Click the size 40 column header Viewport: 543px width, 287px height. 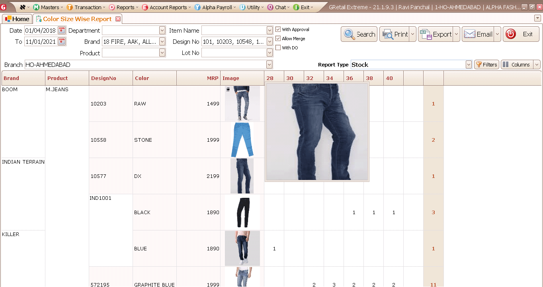(x=394, y=78)
